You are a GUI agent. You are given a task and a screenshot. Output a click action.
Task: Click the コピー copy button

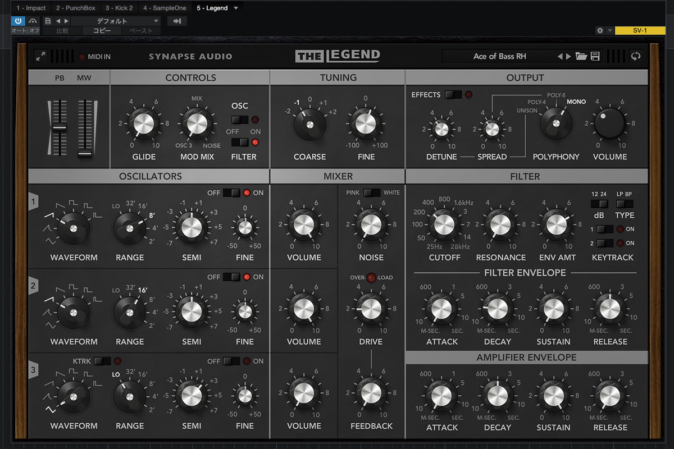click(102, 31)
